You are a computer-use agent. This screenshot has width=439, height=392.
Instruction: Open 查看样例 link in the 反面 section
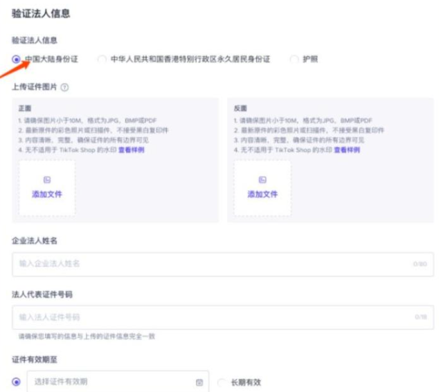coord(347,149)
